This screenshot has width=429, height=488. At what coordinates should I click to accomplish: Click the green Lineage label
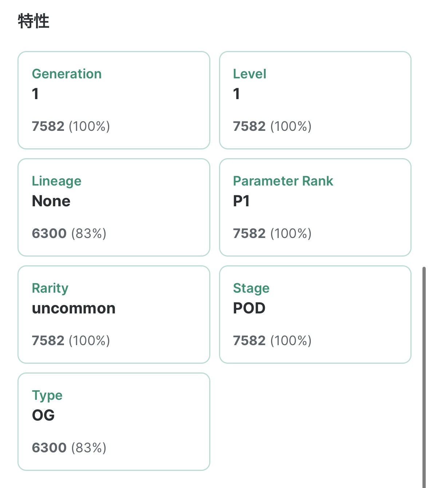click(x=56, y=181)
